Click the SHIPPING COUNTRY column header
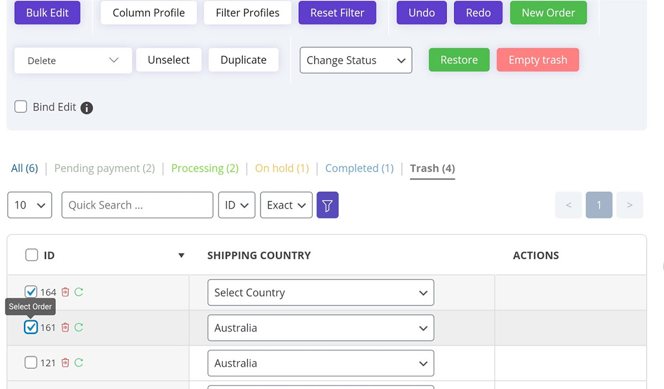The image size is (664, 389). [x=259, y=256]
